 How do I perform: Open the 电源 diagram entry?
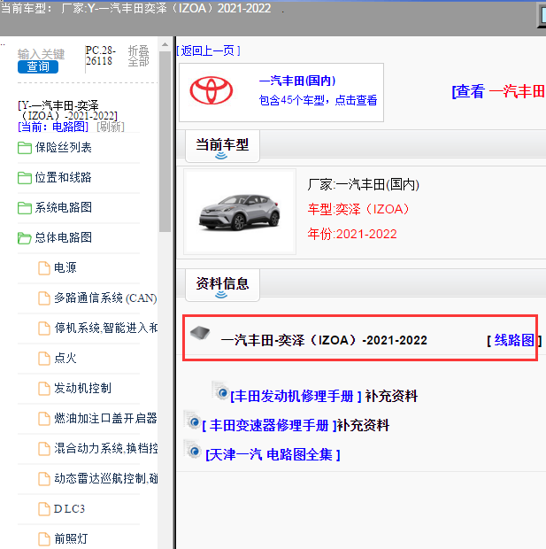click(x=65, y=267)
